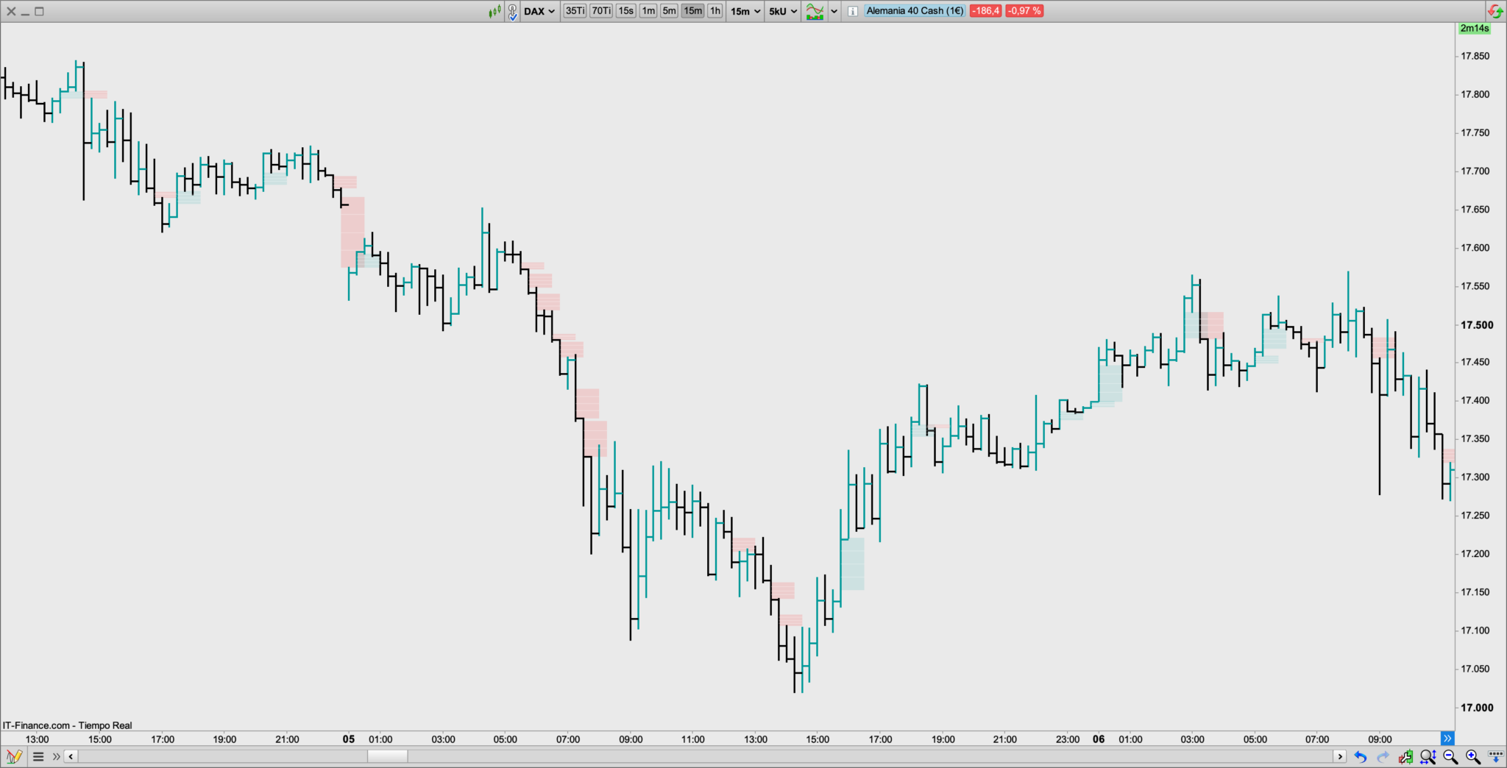The height and width of the screenshot is (768, 1507).
Task: Zoom out with minus magnifier
Action: [1450, 756]
